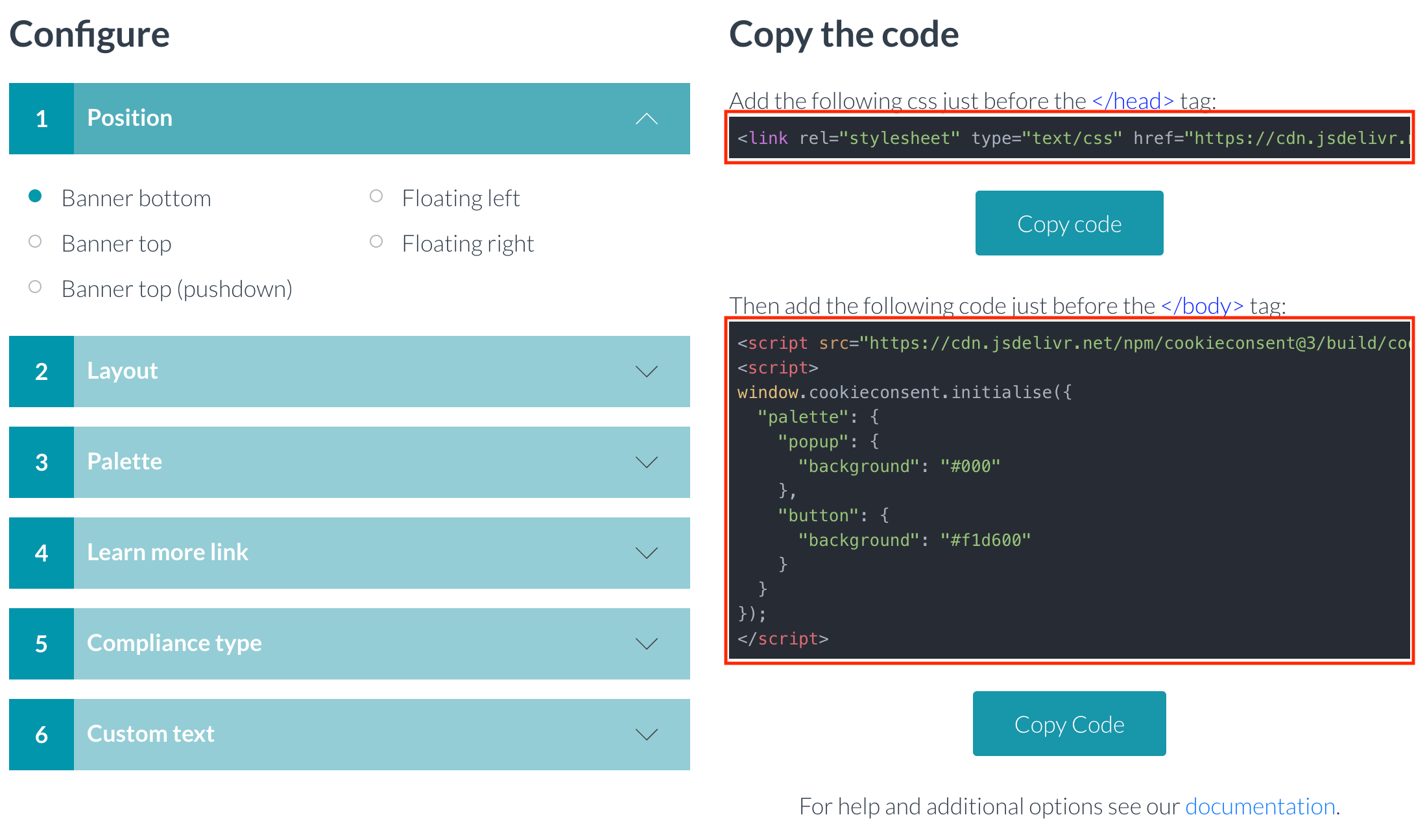Expand the Palette section chevron
Screen dimensions: 1427x839
click(647, 462)
